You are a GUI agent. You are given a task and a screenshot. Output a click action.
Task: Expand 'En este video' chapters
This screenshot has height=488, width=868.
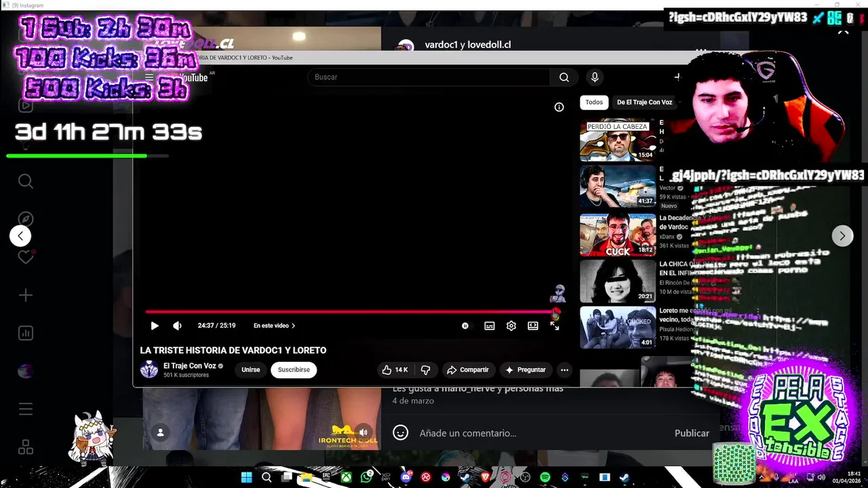click(x=274, y=326)
